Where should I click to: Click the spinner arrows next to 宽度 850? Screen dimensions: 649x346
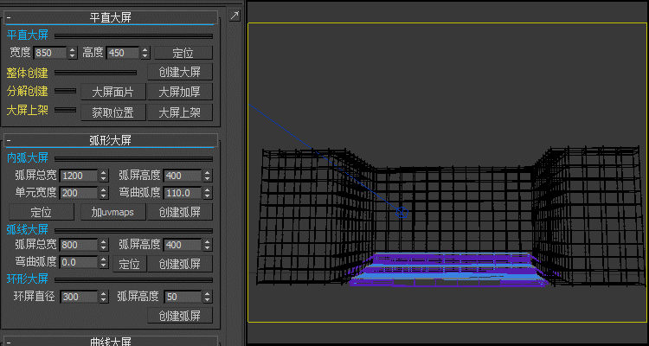click(73, 53)
